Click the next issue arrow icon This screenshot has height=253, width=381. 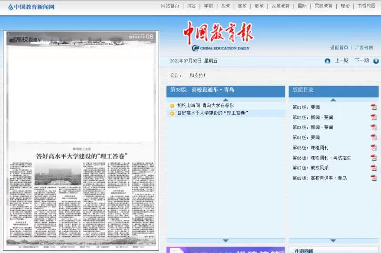pos(376,61)
